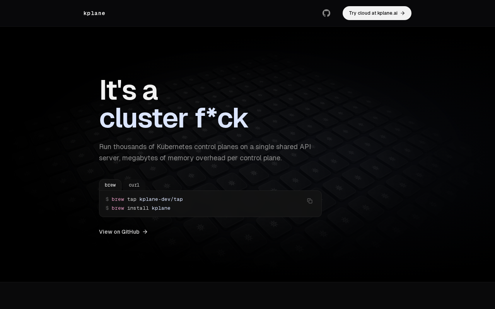Viewport: 495px width, 309px height.
Task: Click the "brew install kplane" command line
Action: click(x=138, y=208)
